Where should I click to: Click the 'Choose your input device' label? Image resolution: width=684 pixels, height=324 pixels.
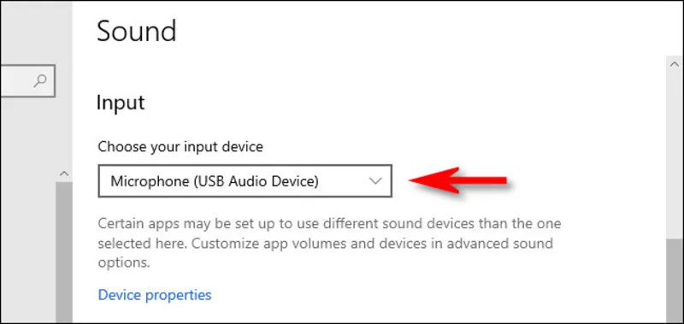(180, 147)
